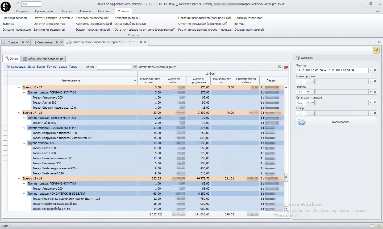Click the Группа товара grouping link
This screenshot has height=229, width=383.
pyautogui.click(x=57, y=67)
